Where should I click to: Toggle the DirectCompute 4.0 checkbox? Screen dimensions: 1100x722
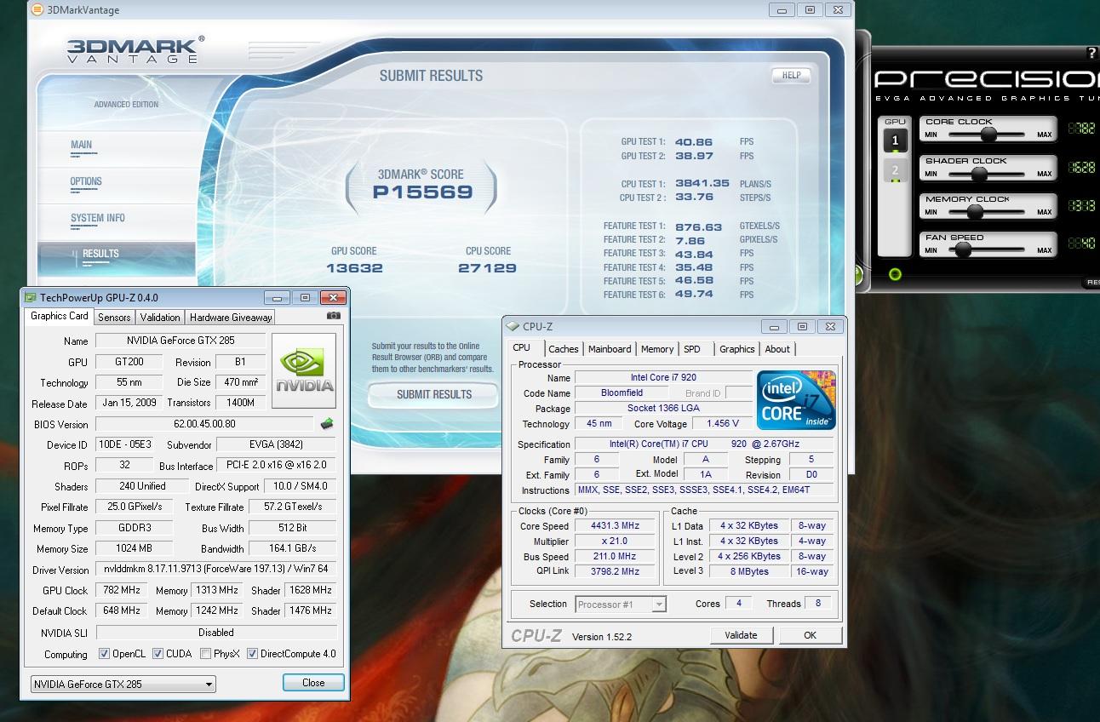click(252, 654)
